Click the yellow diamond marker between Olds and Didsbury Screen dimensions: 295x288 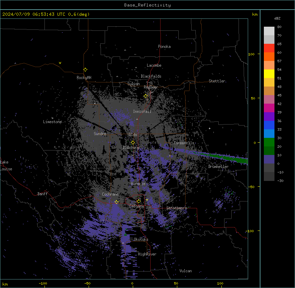(133, 143)
